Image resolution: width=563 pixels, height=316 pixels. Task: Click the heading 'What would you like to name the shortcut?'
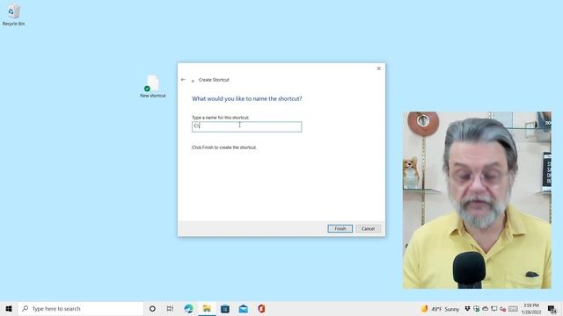[246, 98]
